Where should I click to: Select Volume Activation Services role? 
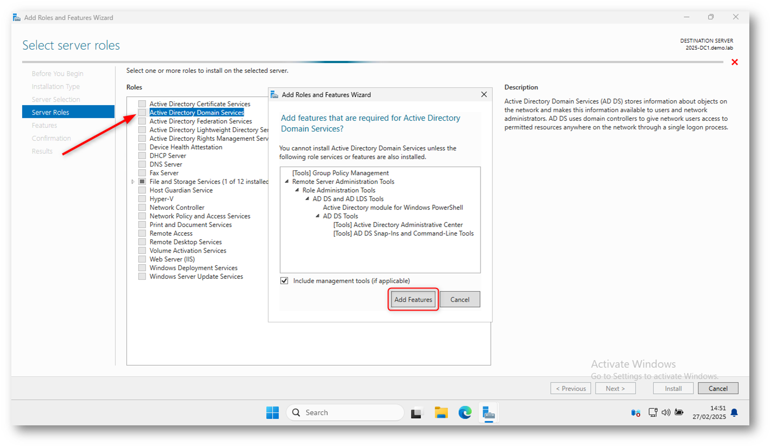188,251
